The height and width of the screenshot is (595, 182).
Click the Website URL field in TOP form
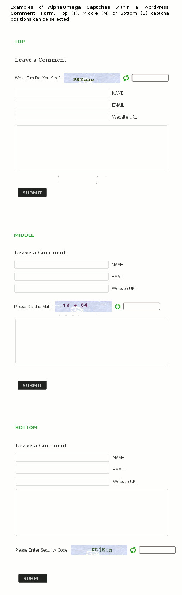[x=62, y=117]
